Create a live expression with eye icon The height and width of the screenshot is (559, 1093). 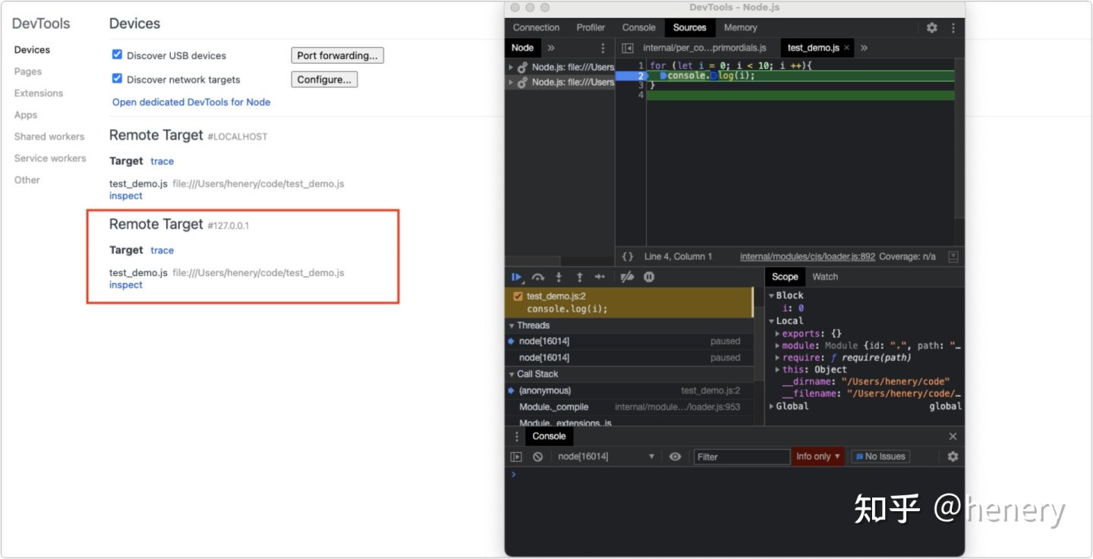(x=675, y=457)
